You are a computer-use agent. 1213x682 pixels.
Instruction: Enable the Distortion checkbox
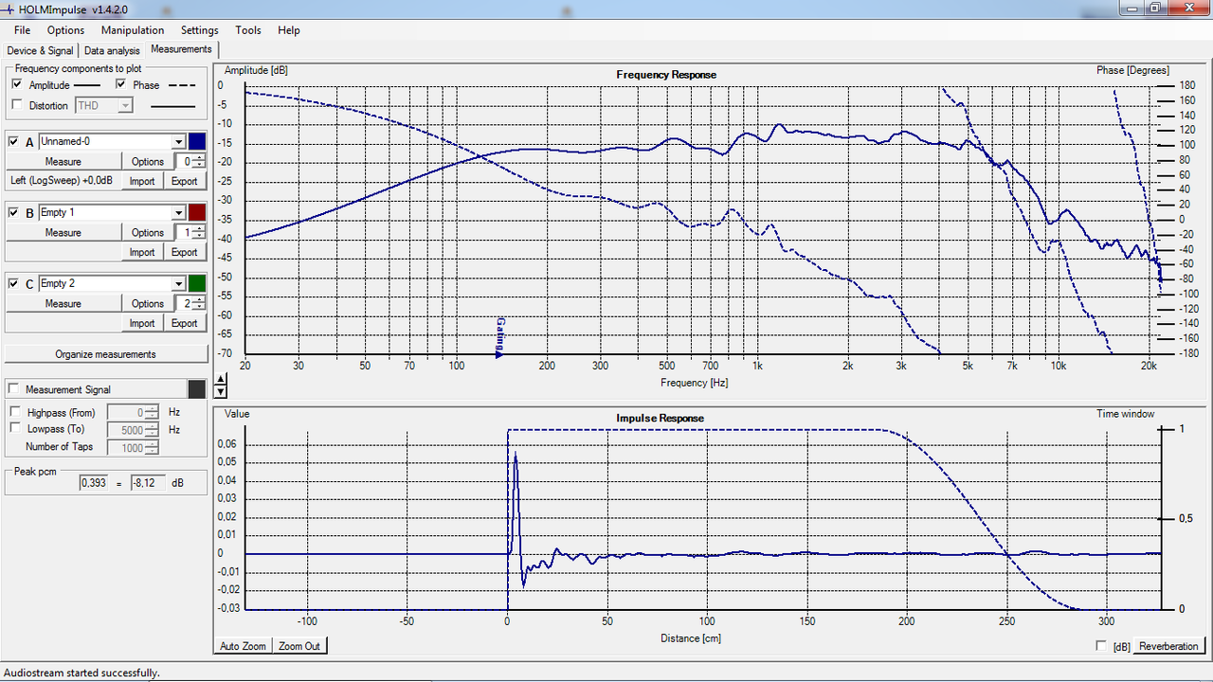[x=17, y=105]
